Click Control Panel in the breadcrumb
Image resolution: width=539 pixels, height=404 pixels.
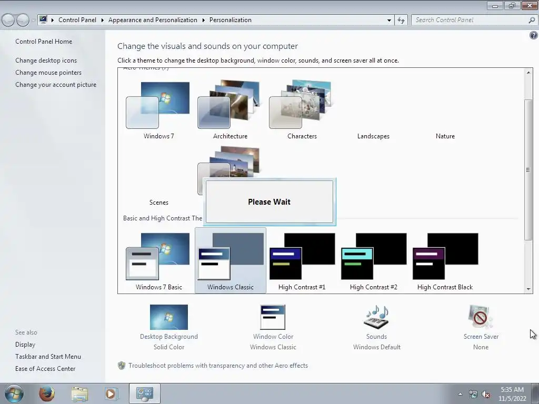click(77, 20)
